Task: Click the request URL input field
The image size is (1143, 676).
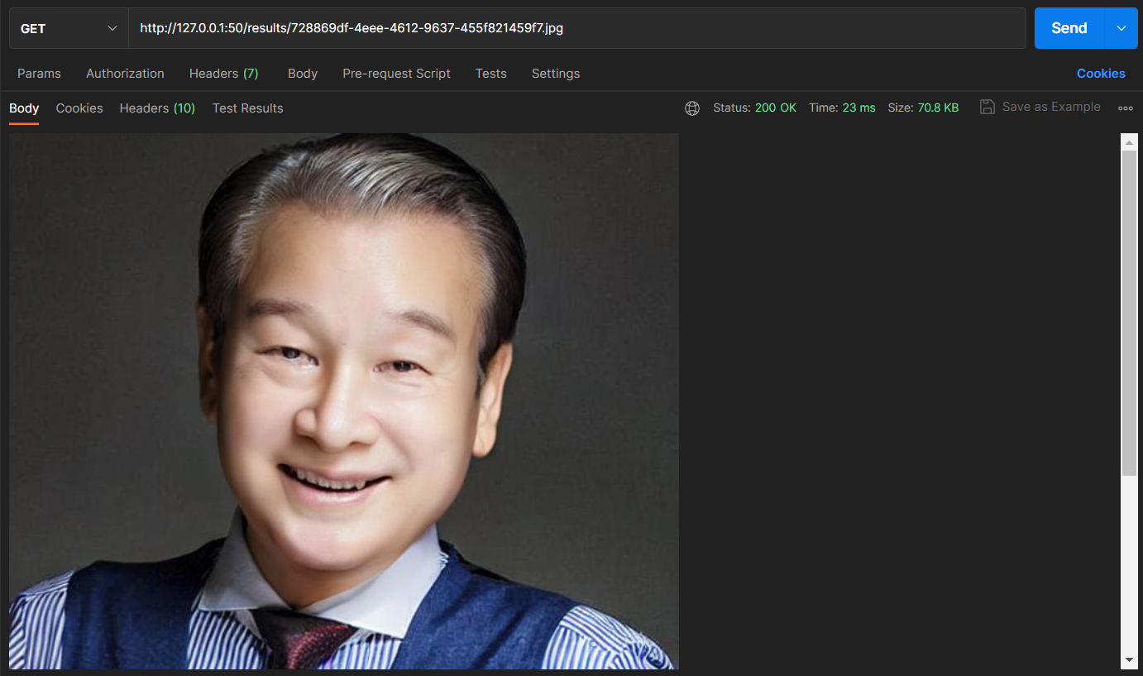Action: tap(577, 28)
